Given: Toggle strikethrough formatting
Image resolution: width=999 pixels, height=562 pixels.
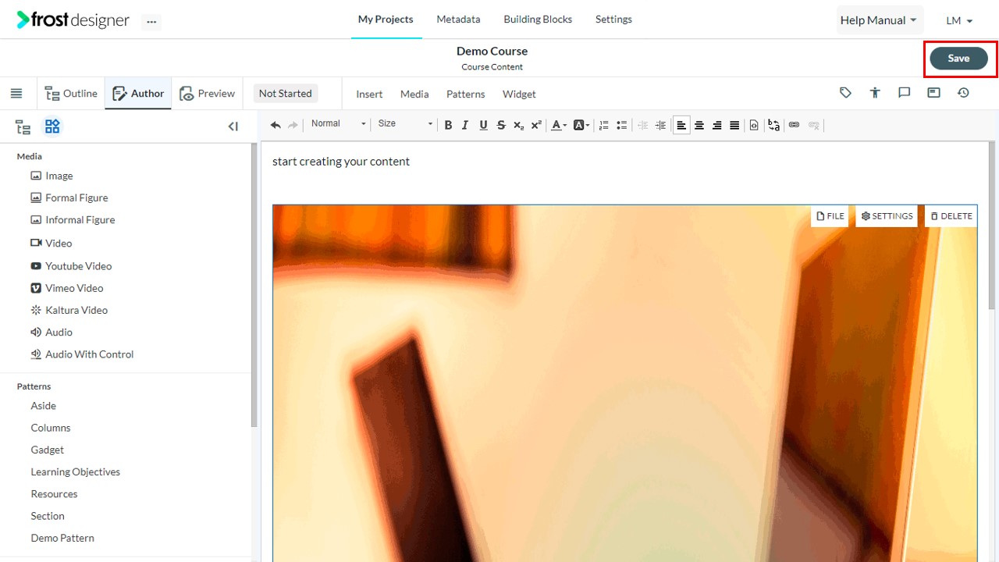Looking at the screenshot, I should point(501,125).
